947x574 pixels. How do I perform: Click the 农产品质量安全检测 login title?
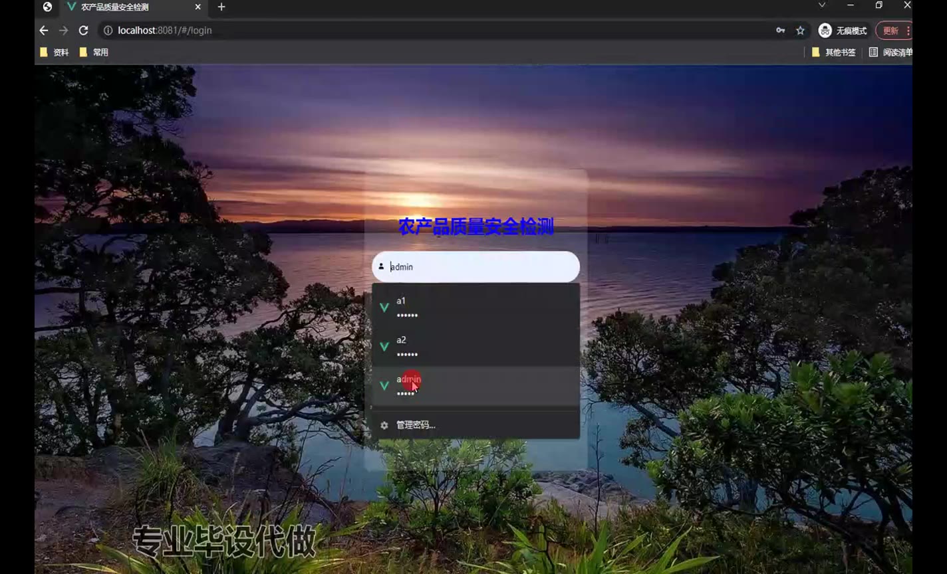(x=476, y=227)
